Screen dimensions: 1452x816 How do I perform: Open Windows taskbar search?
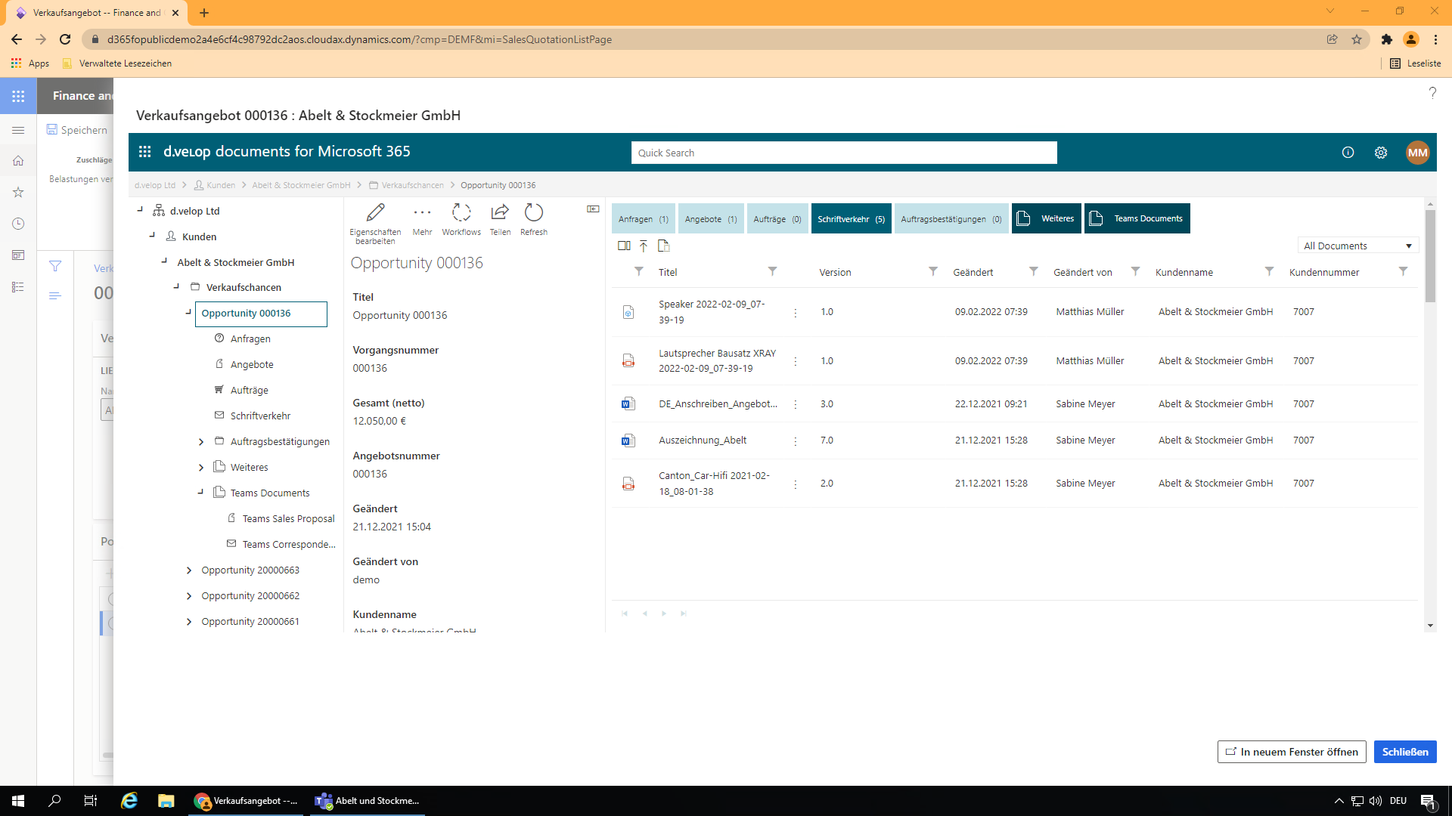pos(54,801)
